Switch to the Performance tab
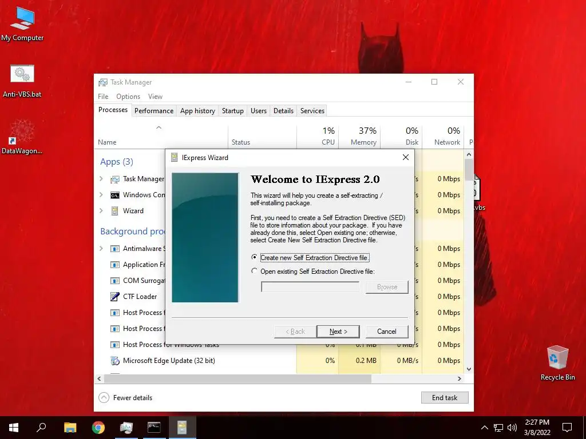 pyautogui.click(x=154, y=110)
